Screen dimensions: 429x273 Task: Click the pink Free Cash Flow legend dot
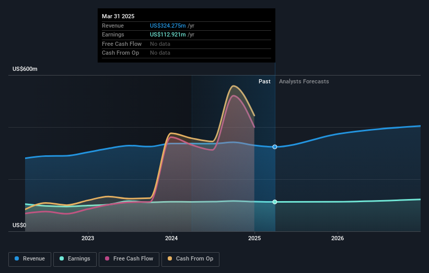click(107, 258)
